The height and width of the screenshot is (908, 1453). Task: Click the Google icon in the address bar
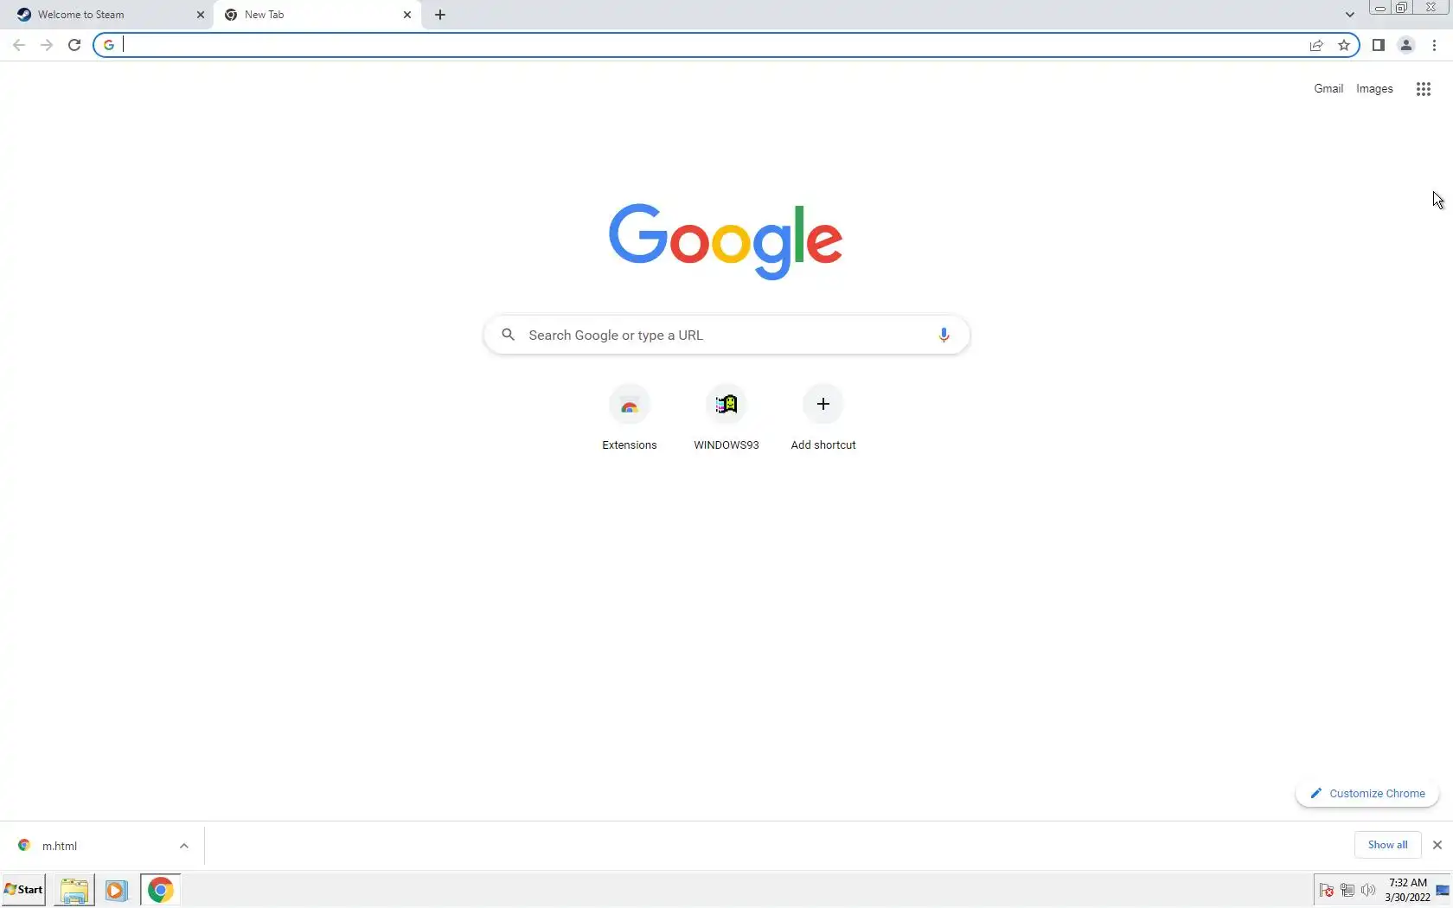click(108, 45)
